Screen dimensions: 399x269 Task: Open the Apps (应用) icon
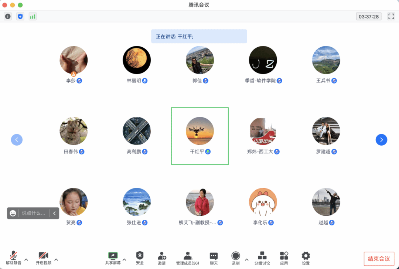[x=284, y=258]
